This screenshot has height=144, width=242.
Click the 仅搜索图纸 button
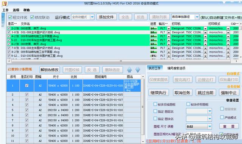coord(158,80)
